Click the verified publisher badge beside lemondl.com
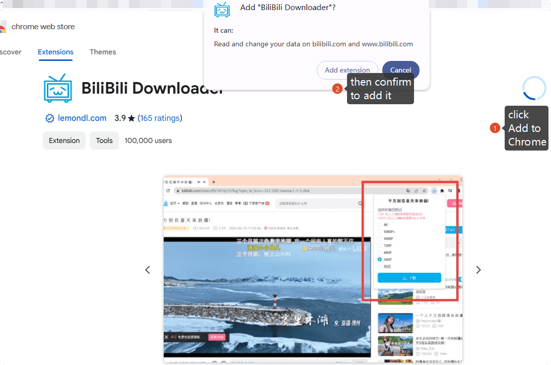The width and height of the screenshot is (551, 365). (x=50, y=118)
